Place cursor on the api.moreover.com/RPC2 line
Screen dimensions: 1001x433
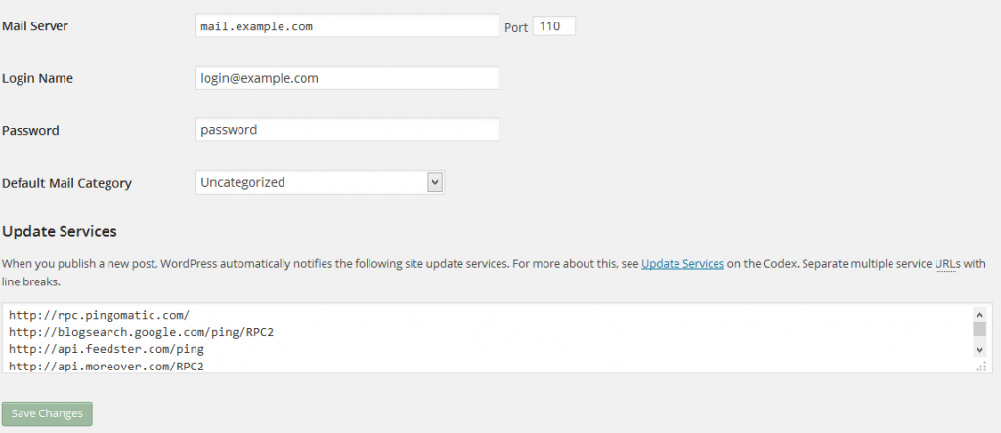click(x=106, y=367)
